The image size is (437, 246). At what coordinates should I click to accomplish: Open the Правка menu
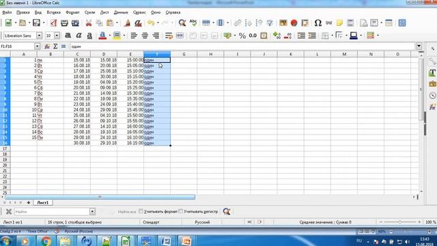tap(23, 12)
